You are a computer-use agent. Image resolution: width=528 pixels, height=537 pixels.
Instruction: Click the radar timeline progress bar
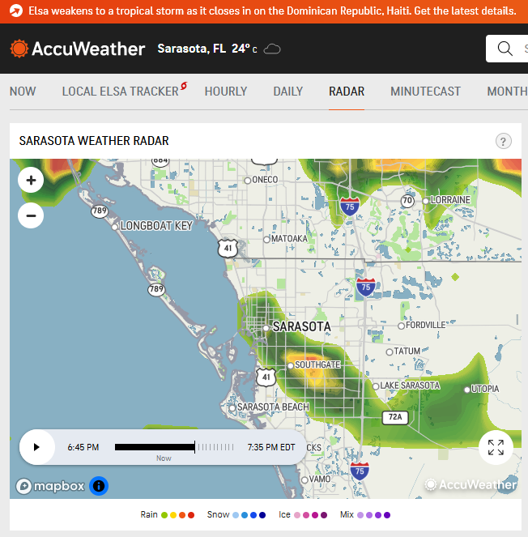[155, 447]
